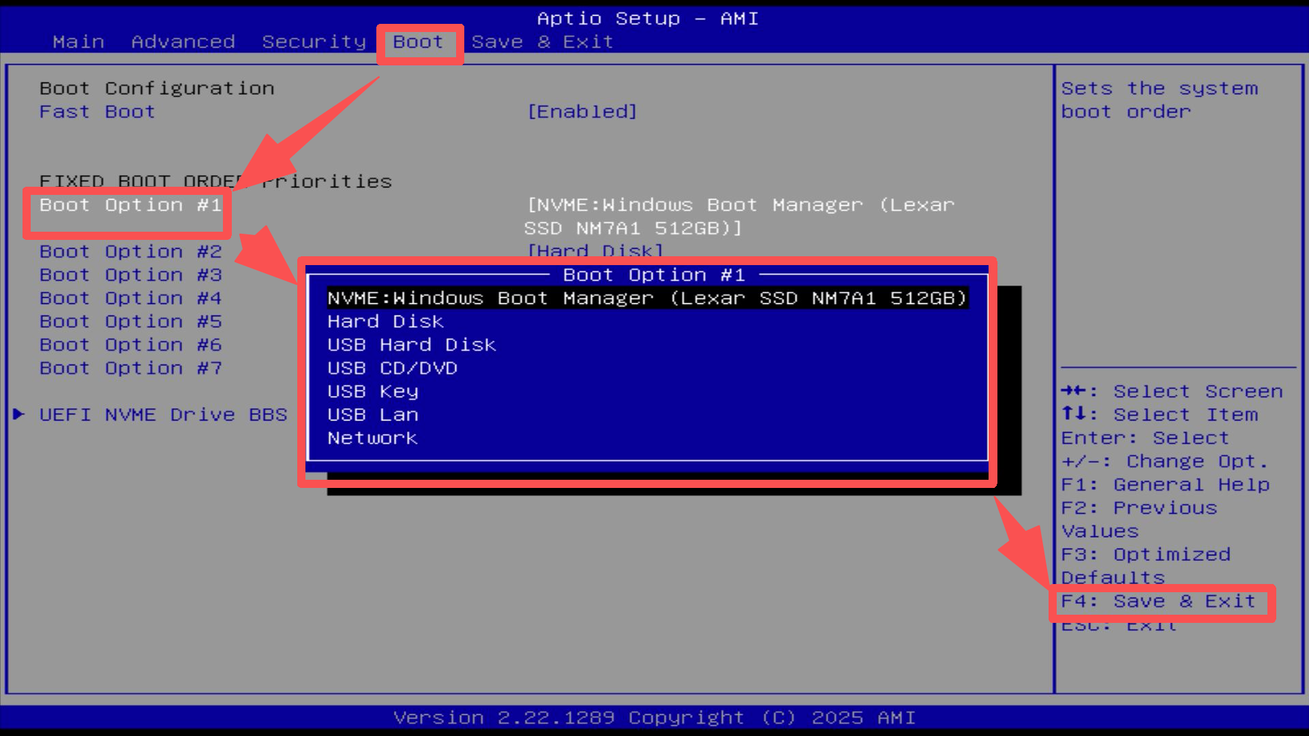Click the Enabled value beside Fast Boot
The height and width of the screenshot is (736, 1309).
[x=582, y=111]
